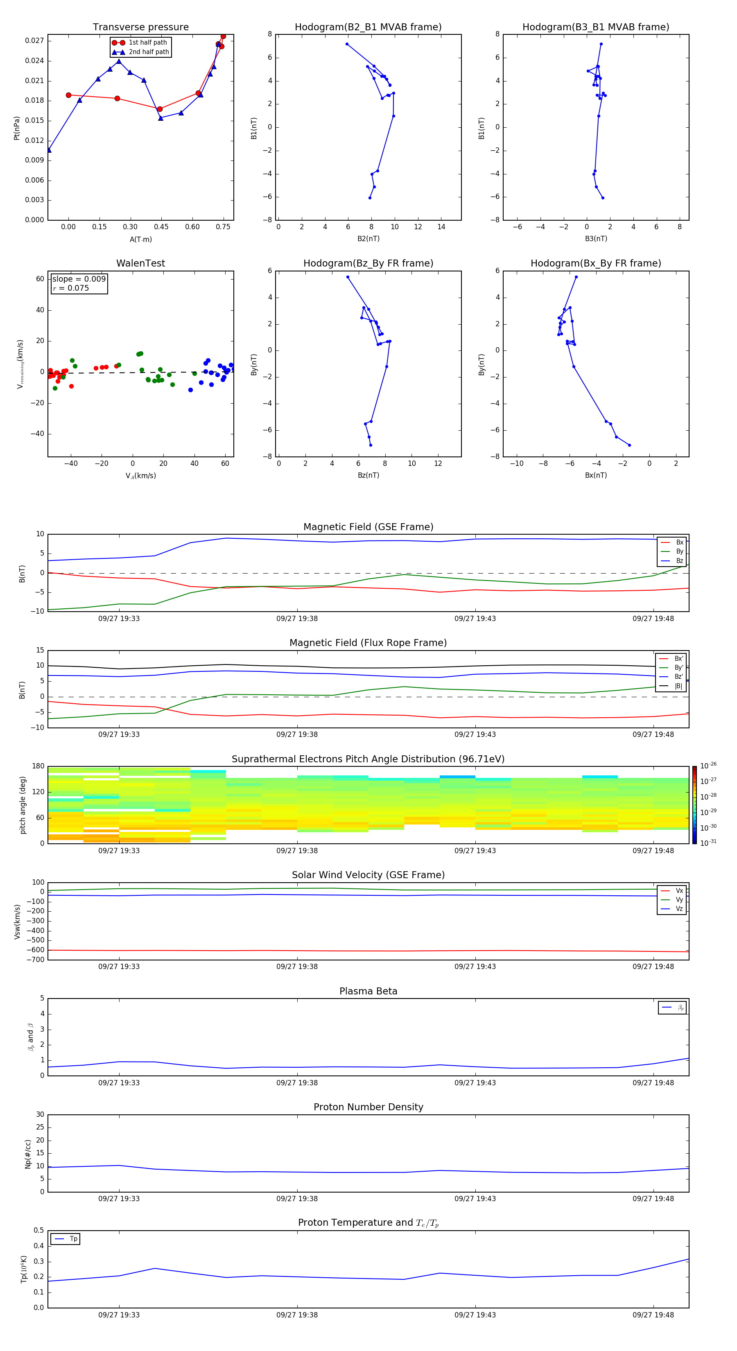Click the "0.027" tick on Transverse pressure axis
737x1351 pixels.
coord(35,41)
